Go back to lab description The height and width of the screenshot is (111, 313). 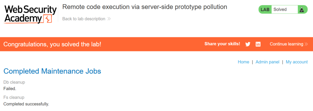click(x=84, y=19)
